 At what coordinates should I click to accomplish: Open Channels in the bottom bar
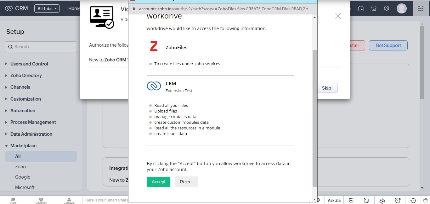(41, 200)
